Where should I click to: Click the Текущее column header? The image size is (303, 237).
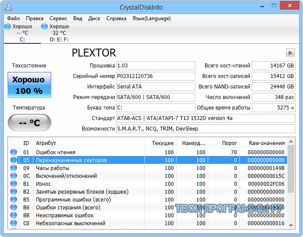click(x=160, y=143)
